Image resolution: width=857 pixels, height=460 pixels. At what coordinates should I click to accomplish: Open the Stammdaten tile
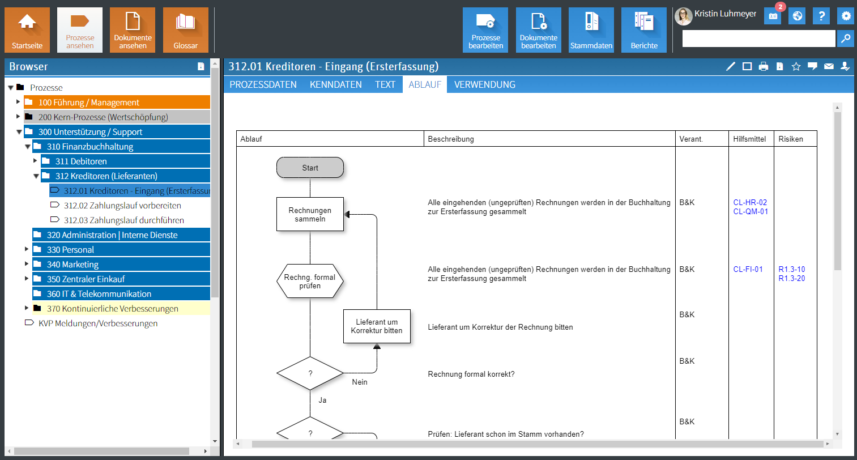click(591, 30)
